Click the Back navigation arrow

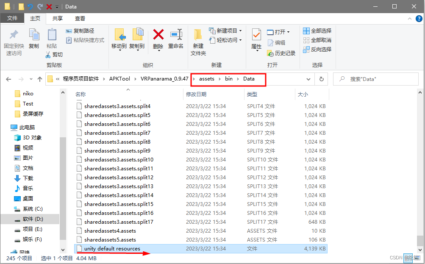(8, 79)
